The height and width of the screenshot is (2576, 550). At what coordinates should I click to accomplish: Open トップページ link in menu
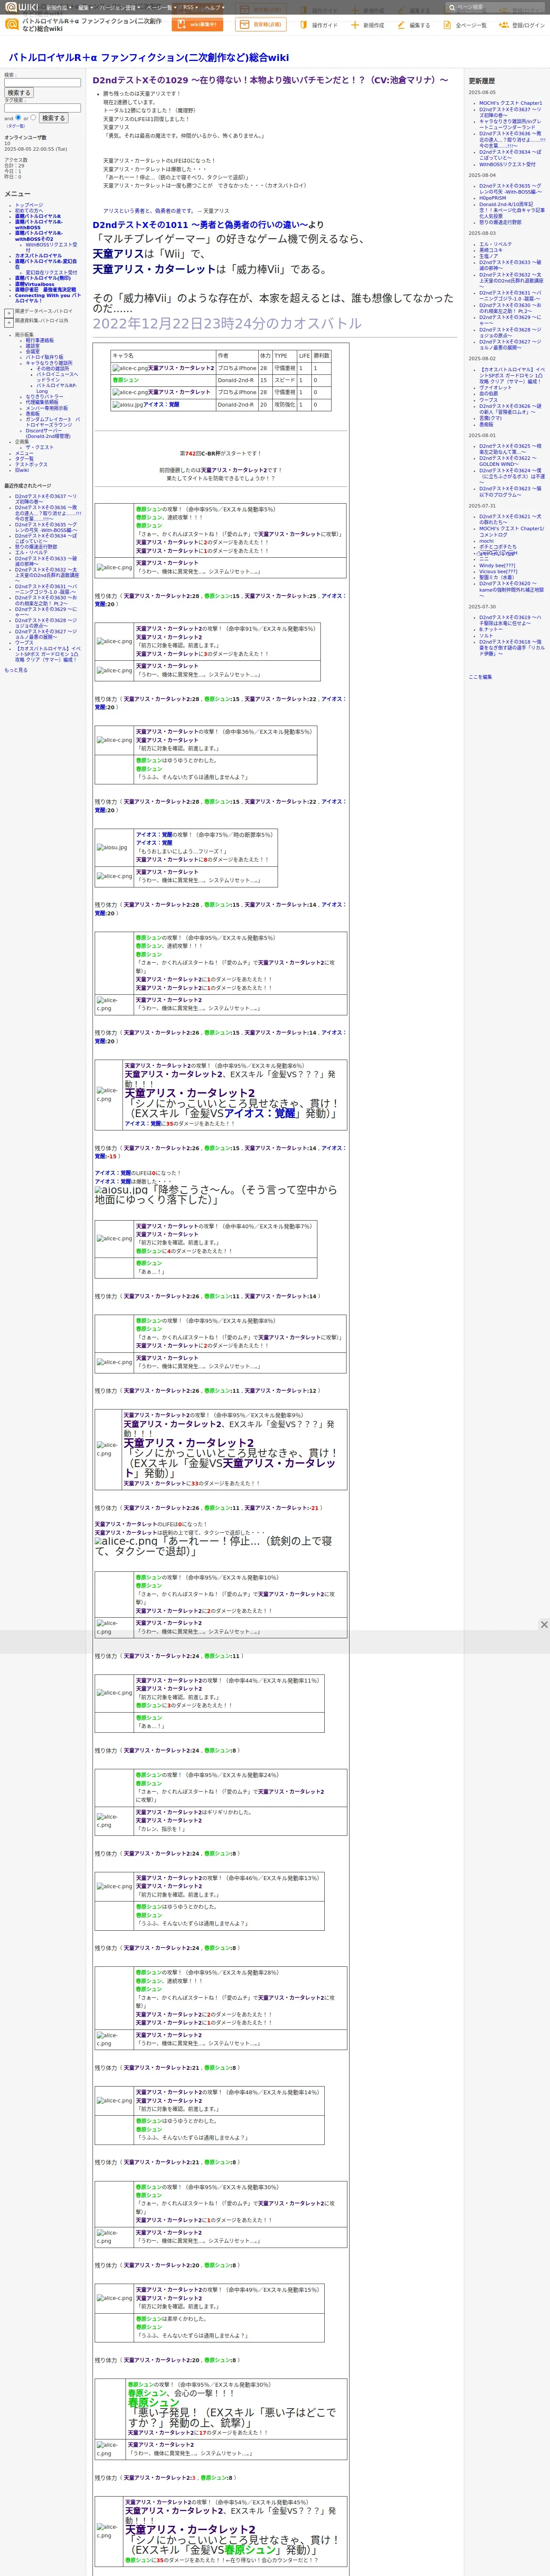click(29, 205)
